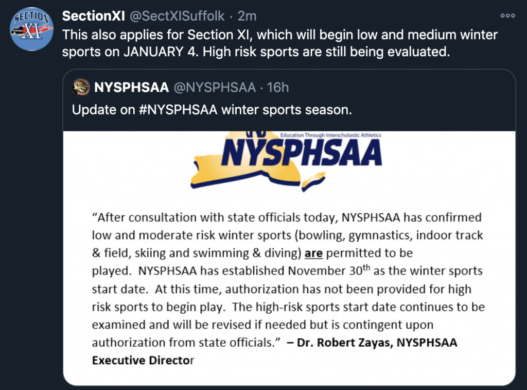Click the NYSPHSAA display name in quote

(132, 88)
